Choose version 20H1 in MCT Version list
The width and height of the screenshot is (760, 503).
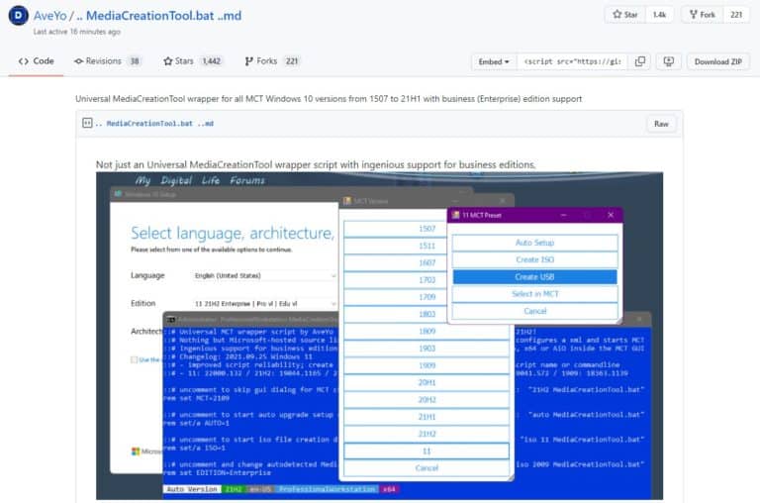(x=427, y=383)
